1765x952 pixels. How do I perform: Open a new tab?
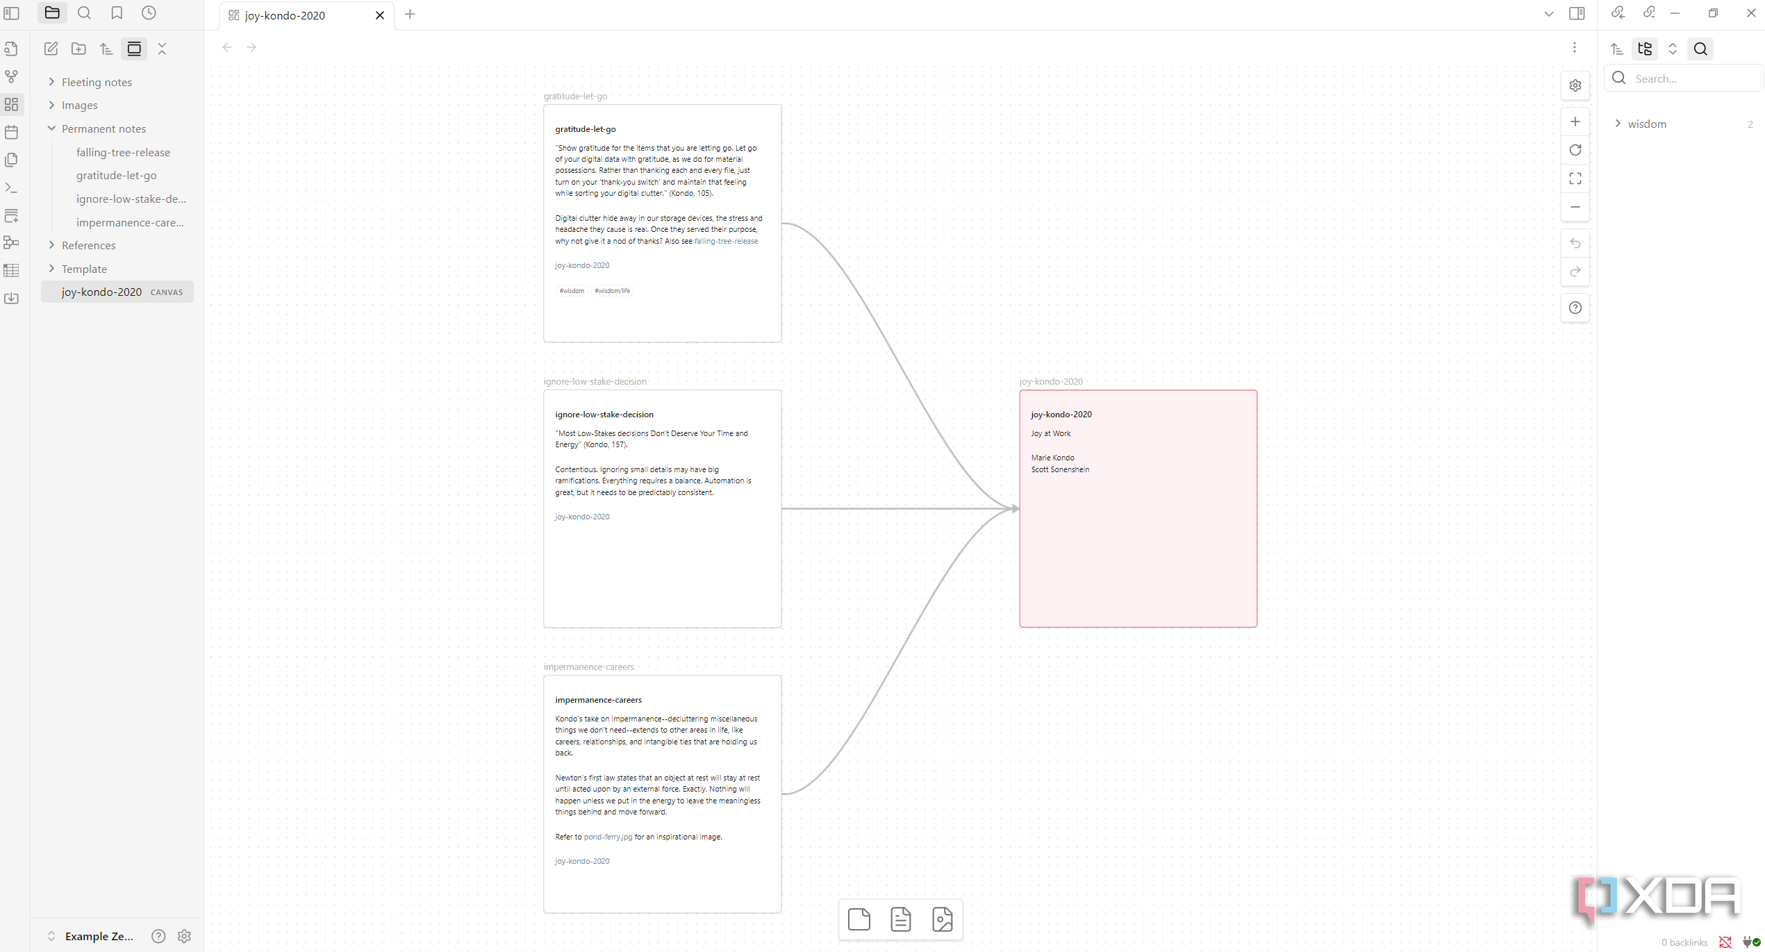pos(410,15)
